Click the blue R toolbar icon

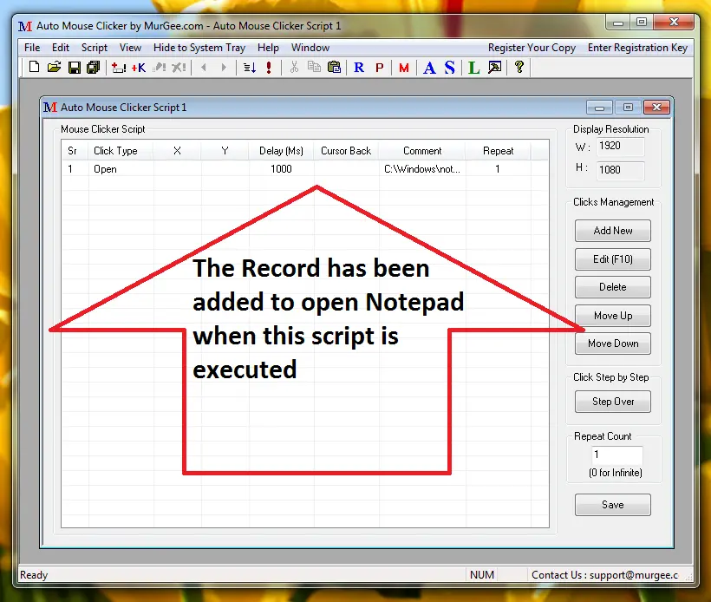359,68
